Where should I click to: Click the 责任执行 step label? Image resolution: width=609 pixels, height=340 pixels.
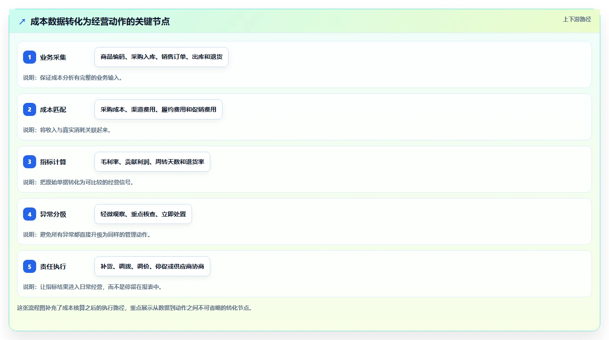[x=53, y=266]
